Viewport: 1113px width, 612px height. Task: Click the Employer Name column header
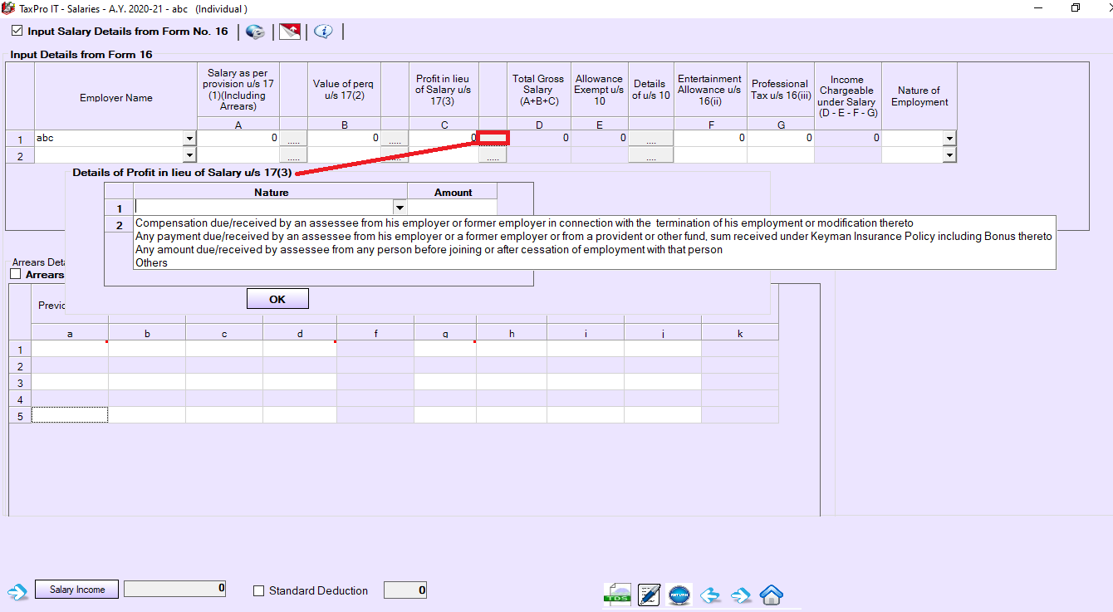click(116, 98)
